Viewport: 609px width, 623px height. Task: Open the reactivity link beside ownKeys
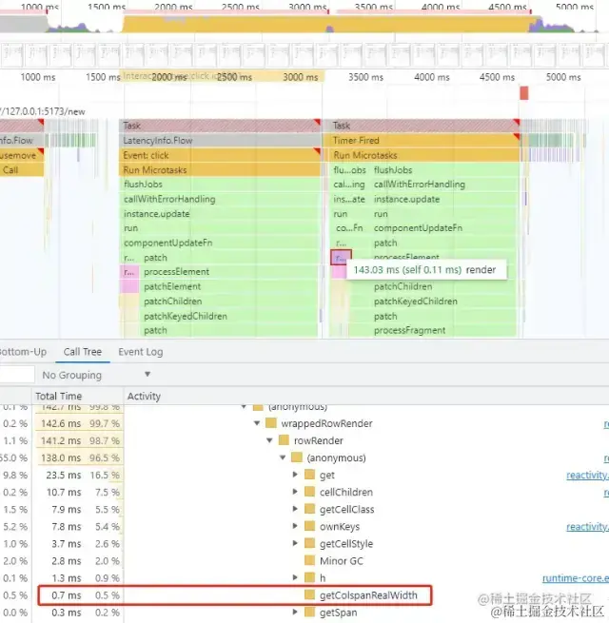point(587,526)
